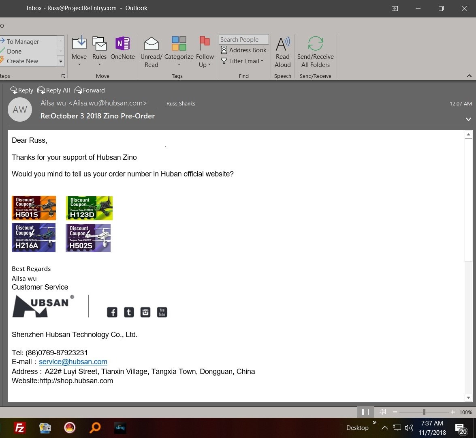Click AW sender avatar
The height and width of the screenshot is (438, 476).
(x=20, y=109)
